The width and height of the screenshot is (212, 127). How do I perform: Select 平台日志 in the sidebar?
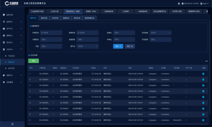click(11, 56)
